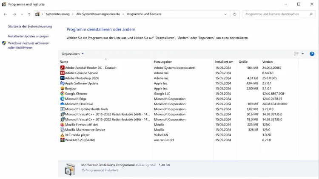Click the Adobe Photoshop 2024 icon
The width and height of the screenshot is (319, 179).
click(x=62, y=78)
